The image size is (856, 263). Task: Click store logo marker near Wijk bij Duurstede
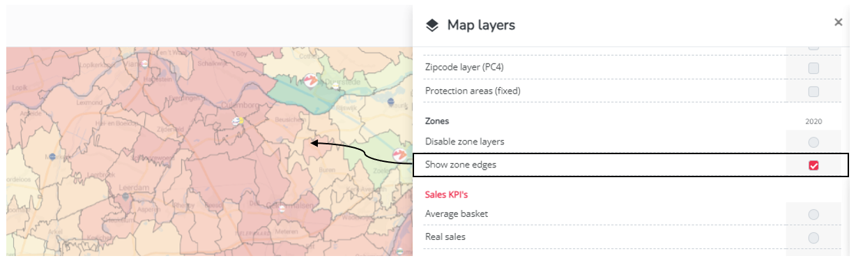click(x=309, y=81)
